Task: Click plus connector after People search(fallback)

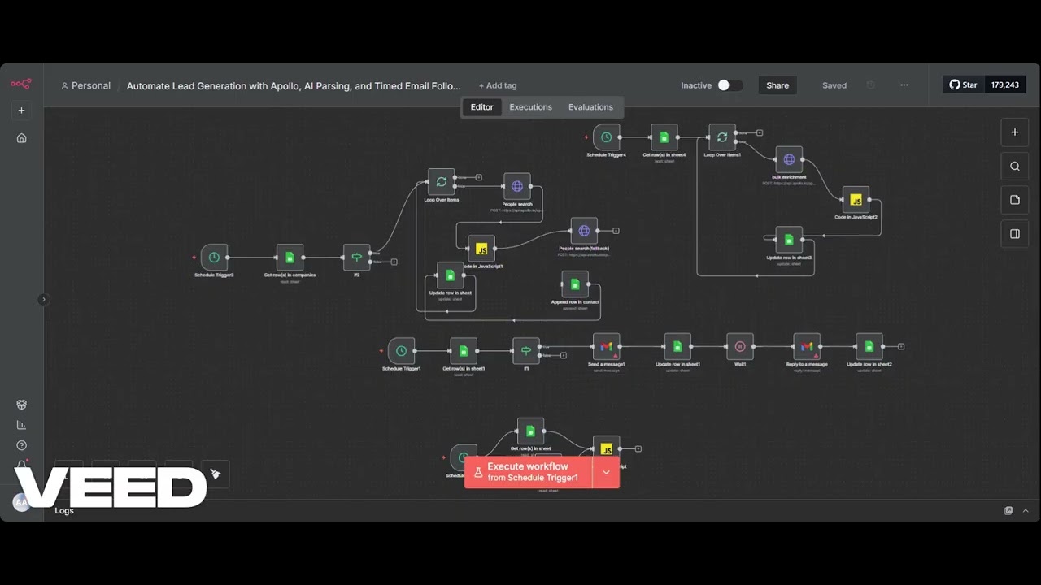Action: click(616, 231)
